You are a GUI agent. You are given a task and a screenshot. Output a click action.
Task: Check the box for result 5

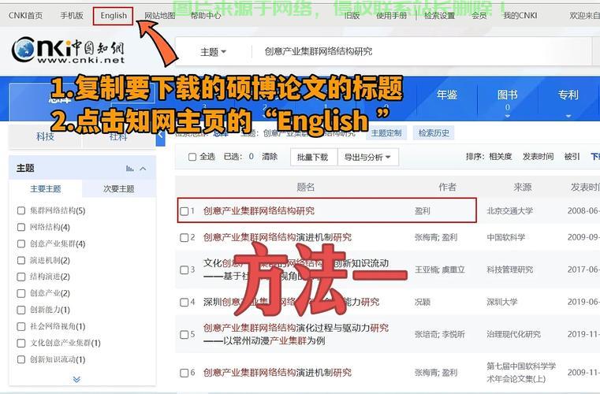point(184,334)
